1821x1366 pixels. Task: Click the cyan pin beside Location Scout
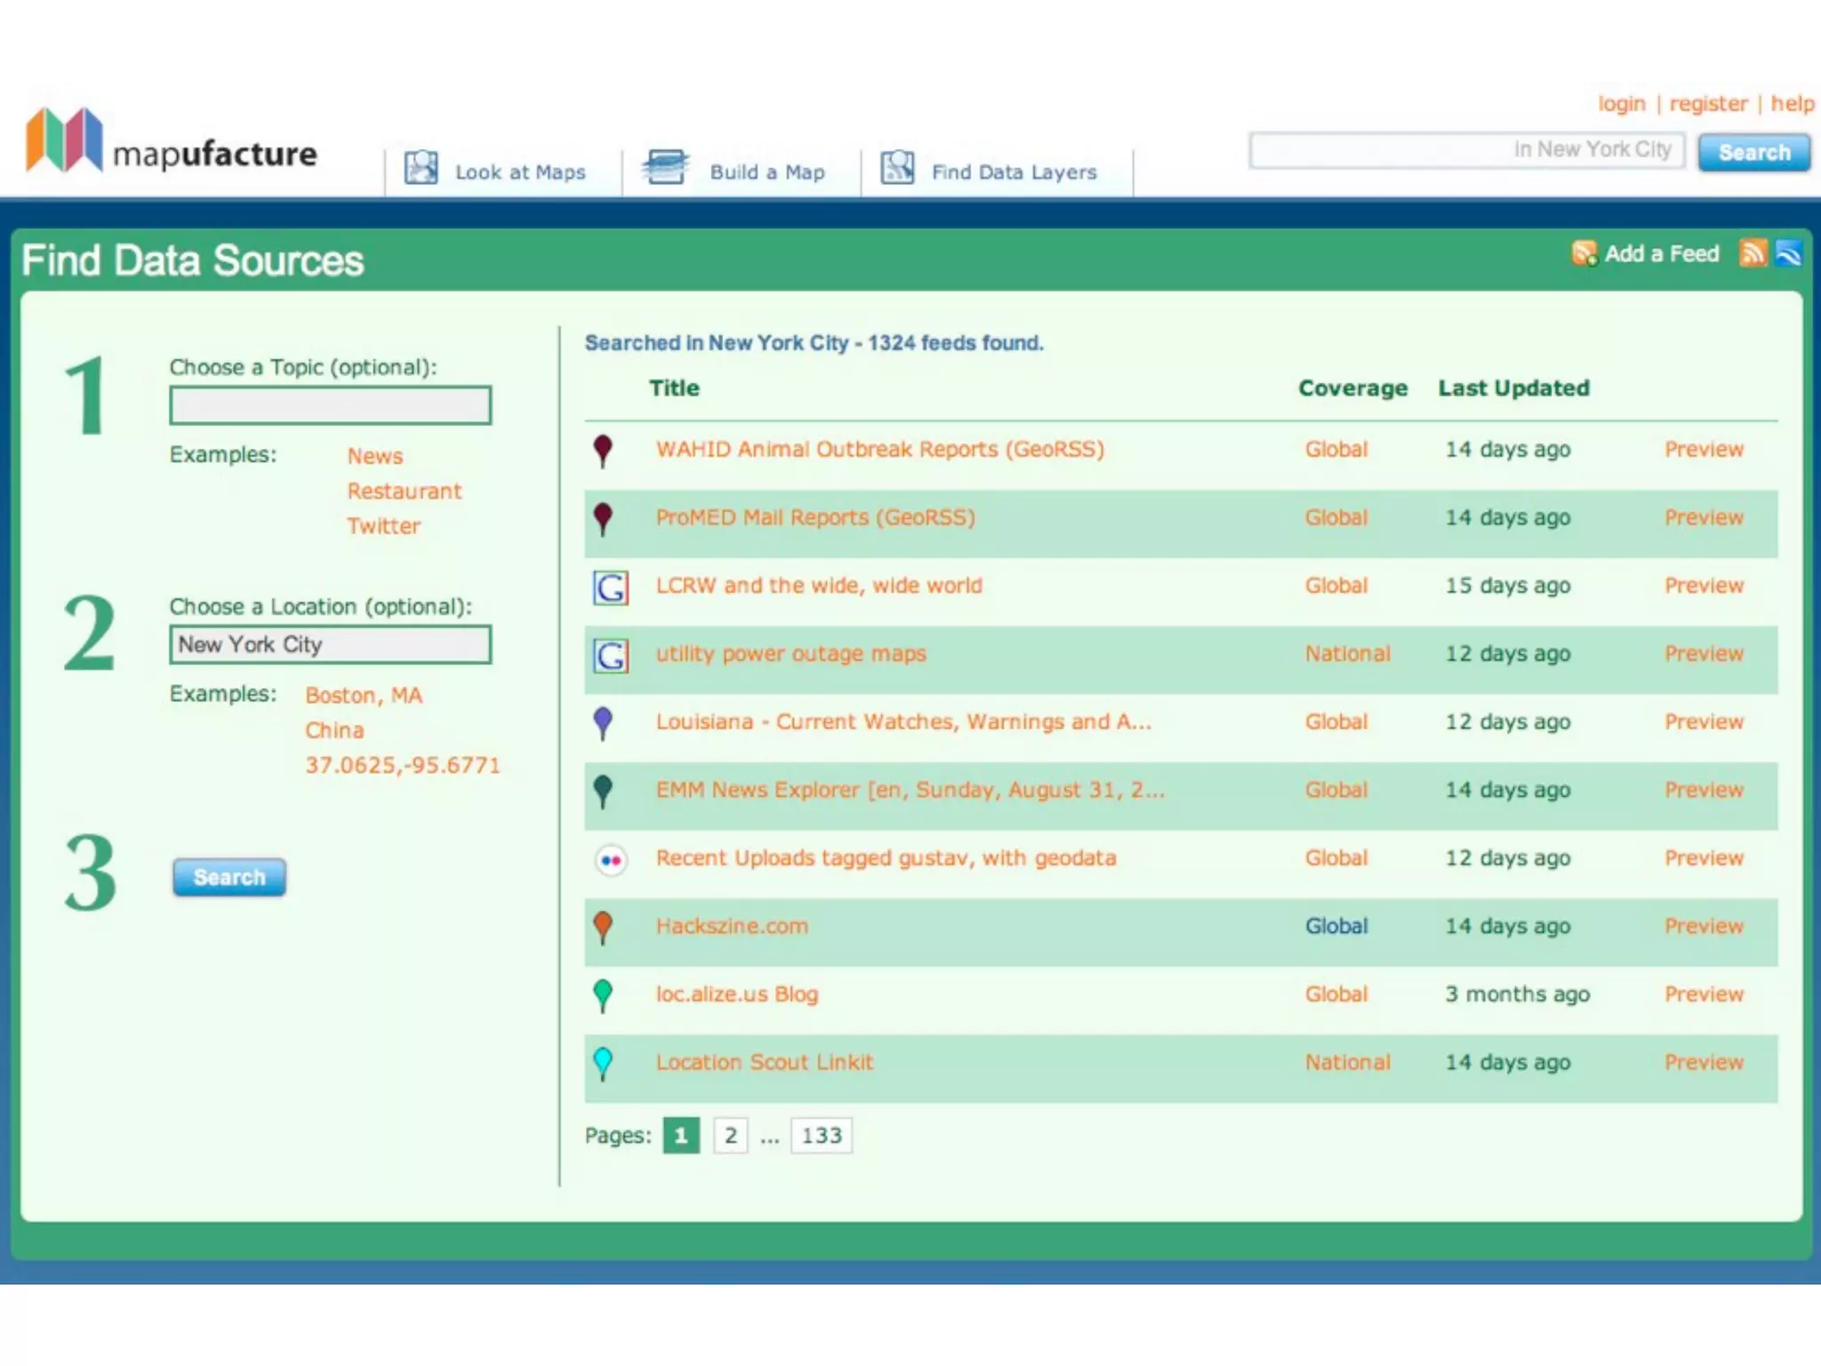point(603,1063)
